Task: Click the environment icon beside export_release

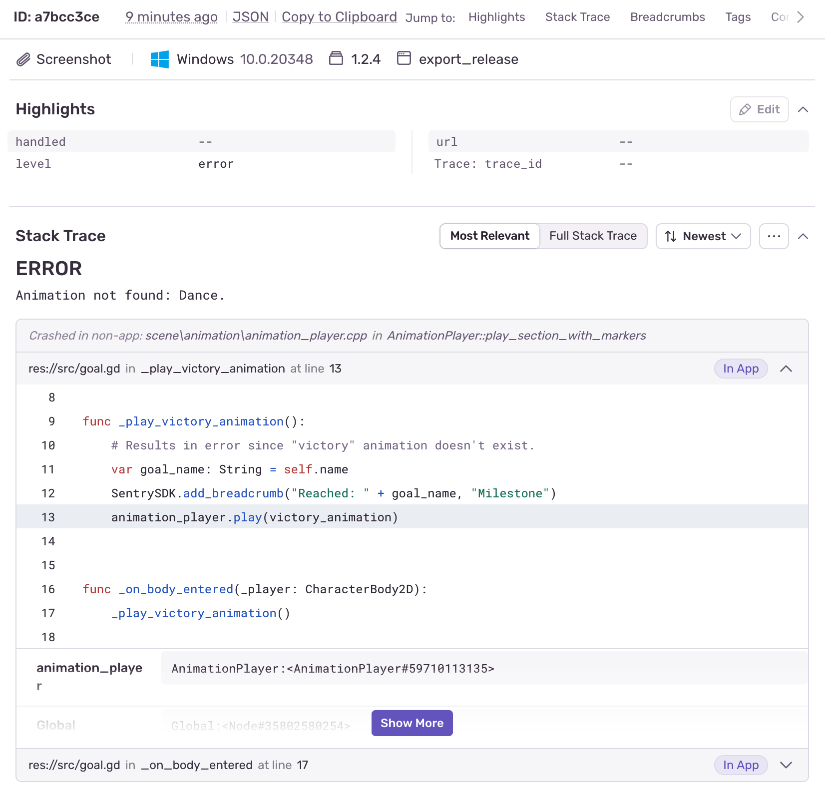Action: click(404, 58)
